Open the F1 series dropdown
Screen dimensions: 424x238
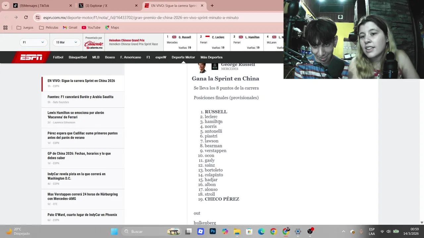tap(33, 42)
